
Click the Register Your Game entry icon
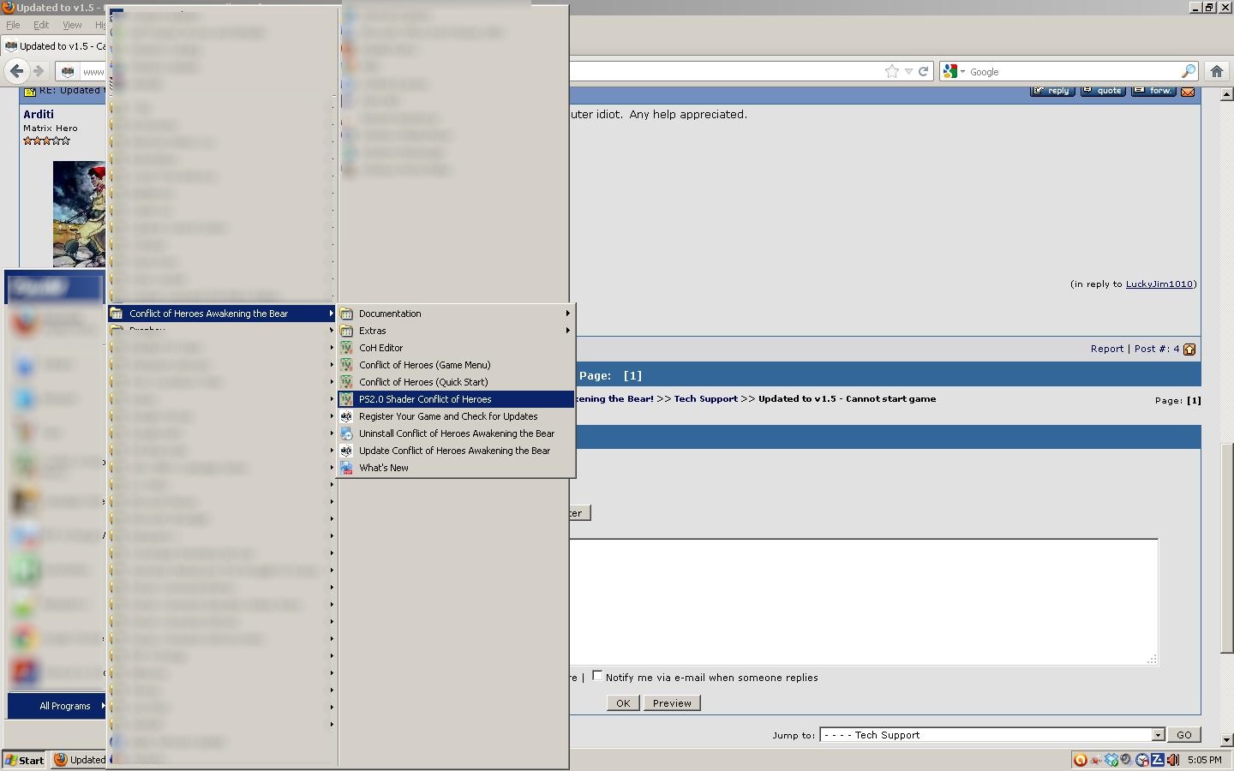(x=347, y=416)
